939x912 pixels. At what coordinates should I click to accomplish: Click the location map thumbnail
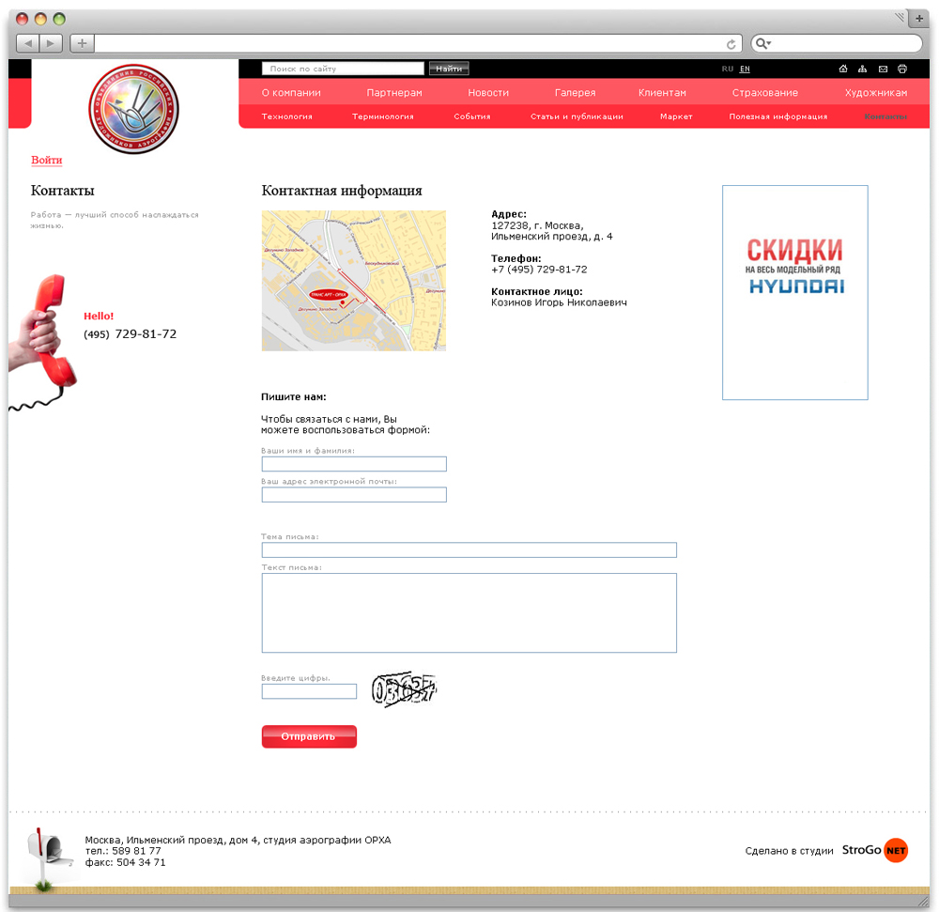pyautogui.click(x=353, y=281)
